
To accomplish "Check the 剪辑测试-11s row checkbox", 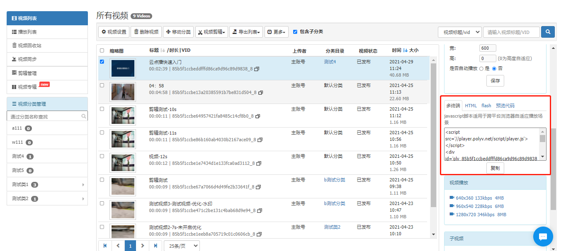I will [x=102, y=133].
